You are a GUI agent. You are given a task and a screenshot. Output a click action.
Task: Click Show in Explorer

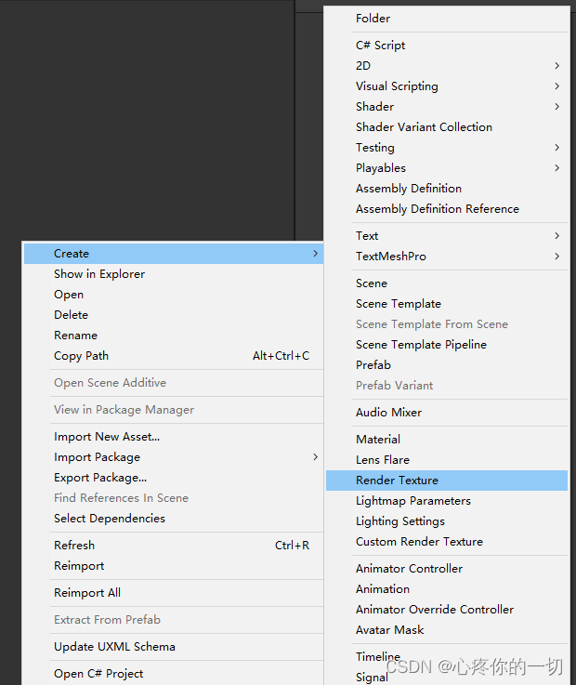(99, 274)
